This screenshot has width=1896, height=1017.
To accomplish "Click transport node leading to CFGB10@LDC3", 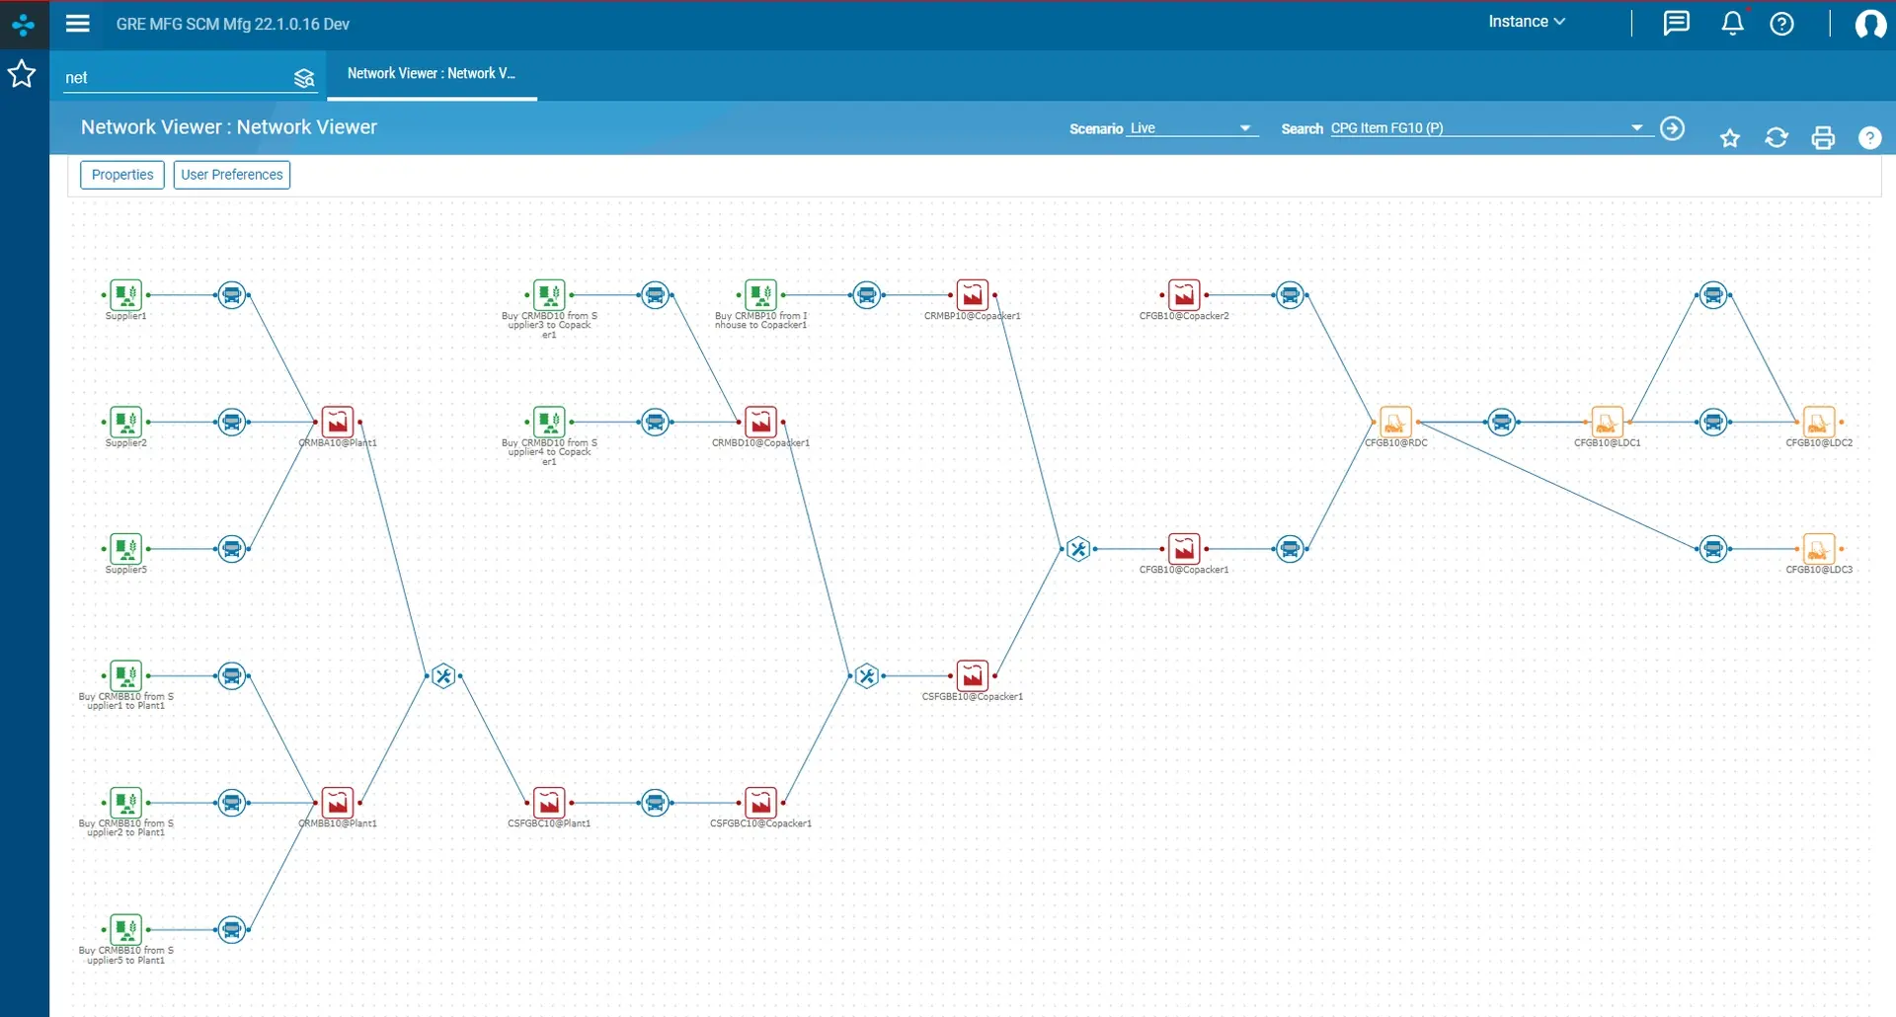I will (x=1713, y=549).
